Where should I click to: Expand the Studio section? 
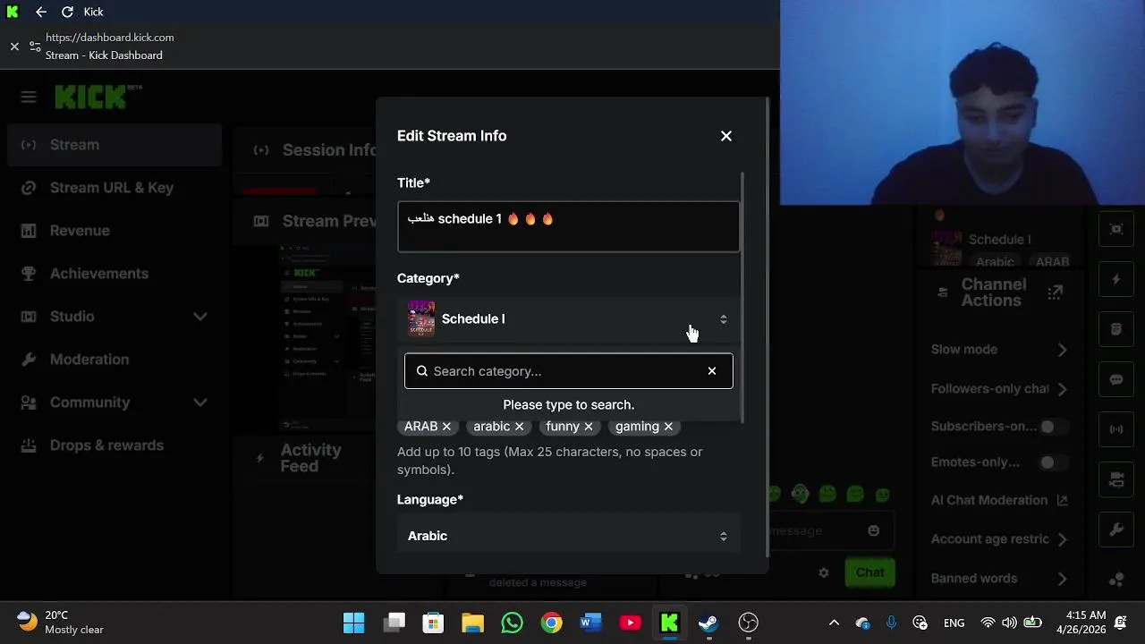pyautogui.click(x=114, y=317)
